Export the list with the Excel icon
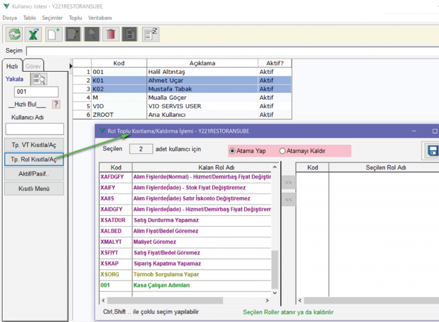The width and height of the screenshot is (439, 322). [x=34, y=34]
